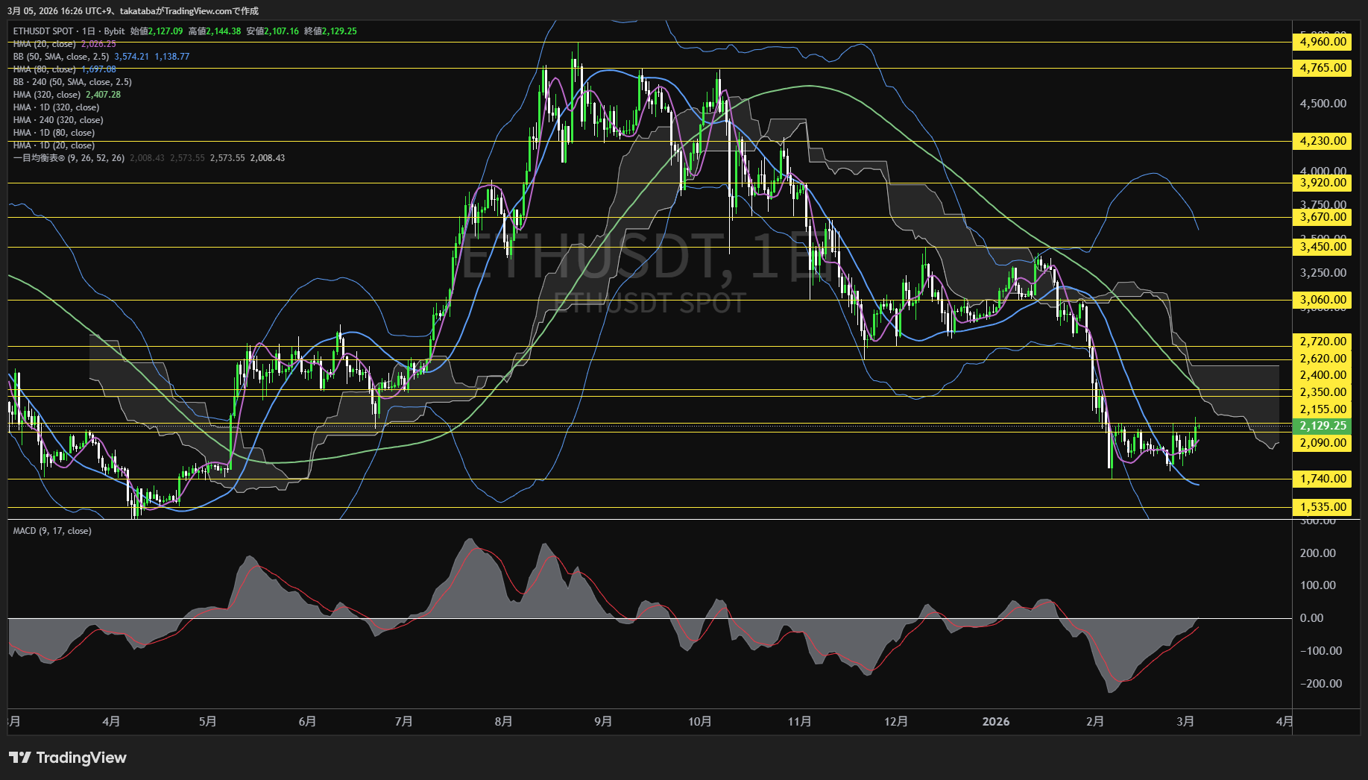Click the TradingView logo icon

20,758
